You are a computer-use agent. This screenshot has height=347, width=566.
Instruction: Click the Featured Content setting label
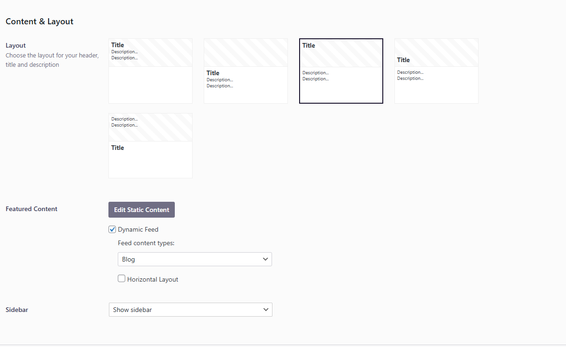coord(31,209)
